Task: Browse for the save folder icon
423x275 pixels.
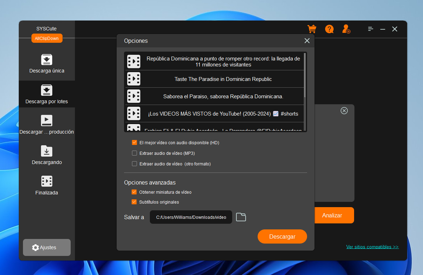Action: [241, 217]
